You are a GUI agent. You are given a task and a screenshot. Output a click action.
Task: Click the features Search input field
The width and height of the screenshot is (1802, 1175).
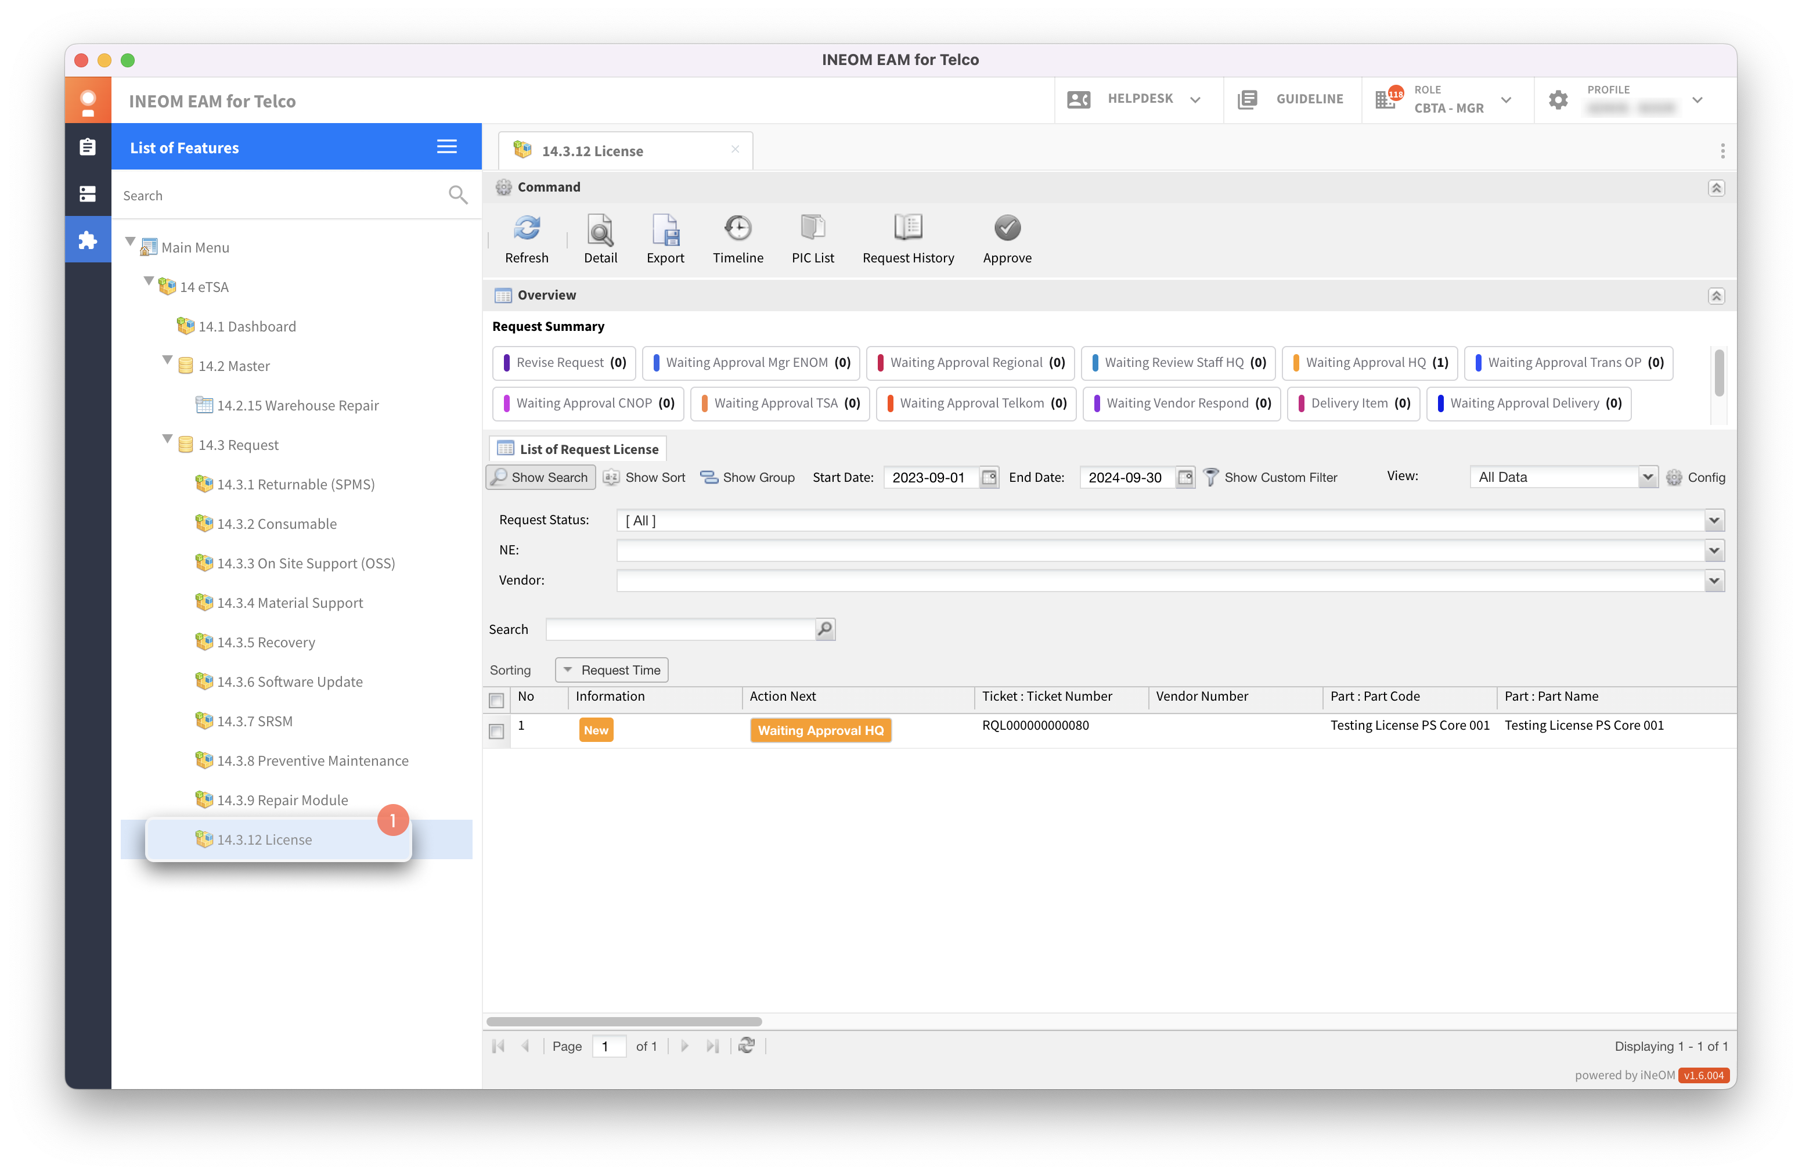click(282, 195)
